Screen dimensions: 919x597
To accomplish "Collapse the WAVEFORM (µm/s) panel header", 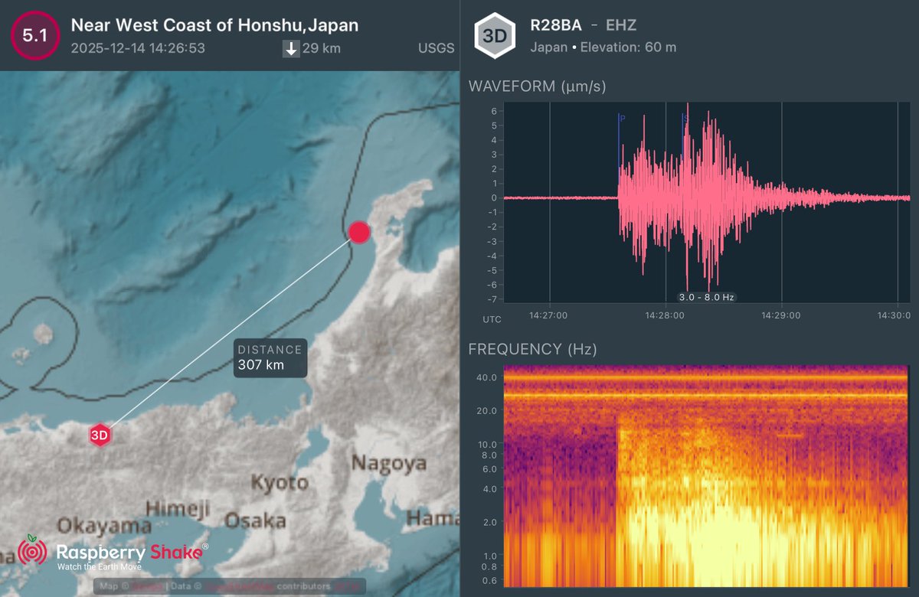I will (x=538, y=86).
